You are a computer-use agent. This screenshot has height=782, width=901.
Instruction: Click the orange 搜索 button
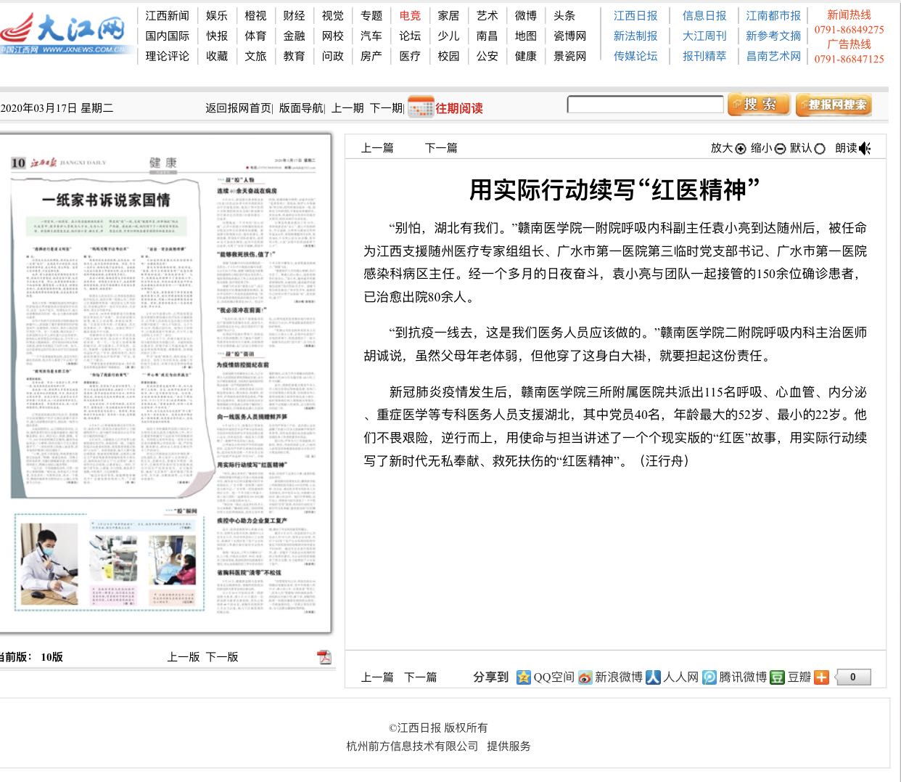pyautogui.click(x=758, y=105)
